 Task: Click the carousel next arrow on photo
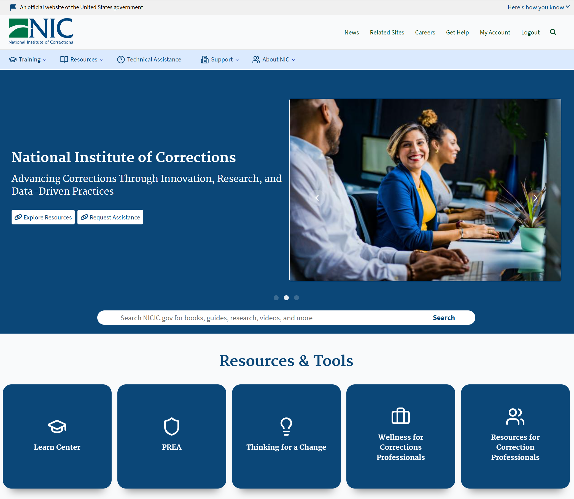click(535, 198)
